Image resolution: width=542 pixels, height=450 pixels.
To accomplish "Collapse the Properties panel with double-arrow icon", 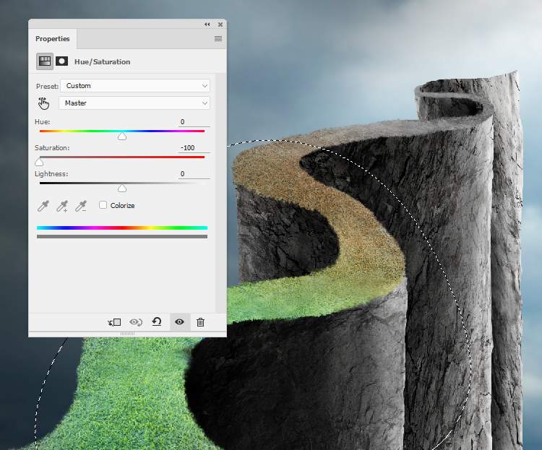I will tap(207, 24).
